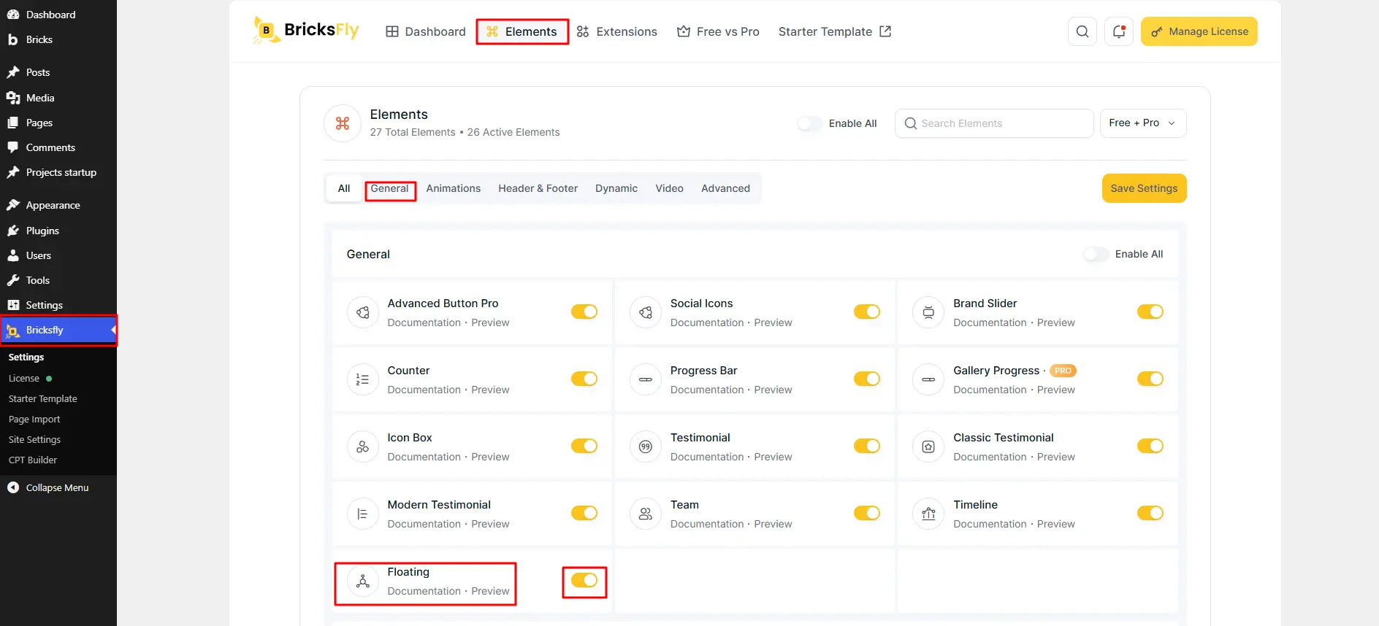
Task: Turn off the Brand Slider toggle
Action: click(x=1150, y=312)
